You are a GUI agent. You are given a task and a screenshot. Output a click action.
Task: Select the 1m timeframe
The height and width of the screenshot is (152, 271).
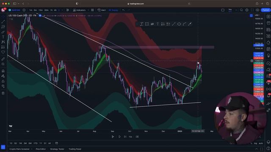pyautogui.click(x=31, y=10)
